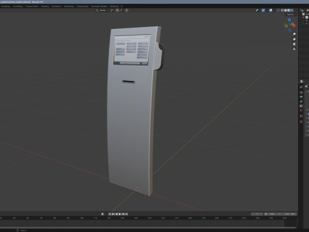Toggle proportional editing in the header

tap(127, 10)
